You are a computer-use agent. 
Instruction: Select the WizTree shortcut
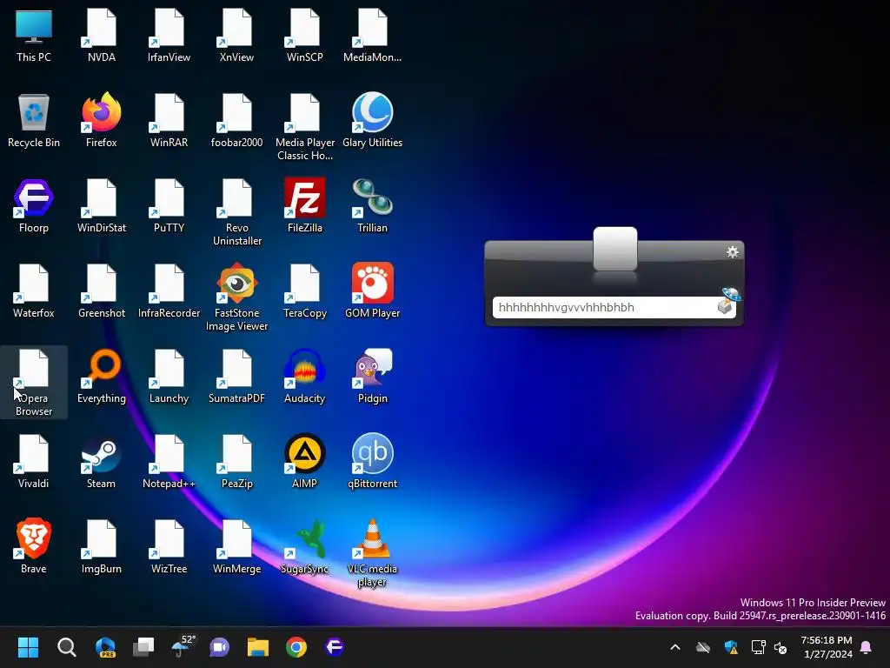[x=169, y=546]
